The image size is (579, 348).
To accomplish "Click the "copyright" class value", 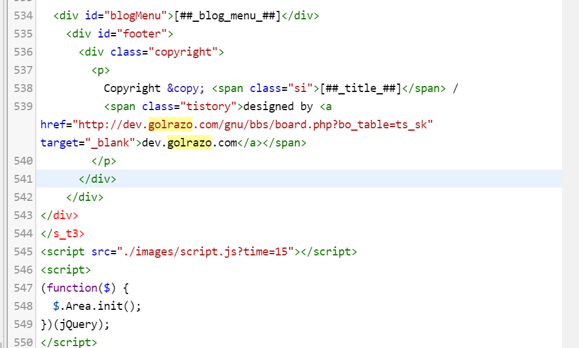I will click(183, 51).
